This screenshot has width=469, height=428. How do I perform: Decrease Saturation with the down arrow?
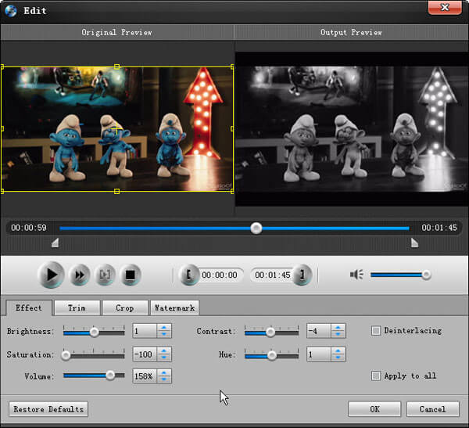tap(164, 358)
